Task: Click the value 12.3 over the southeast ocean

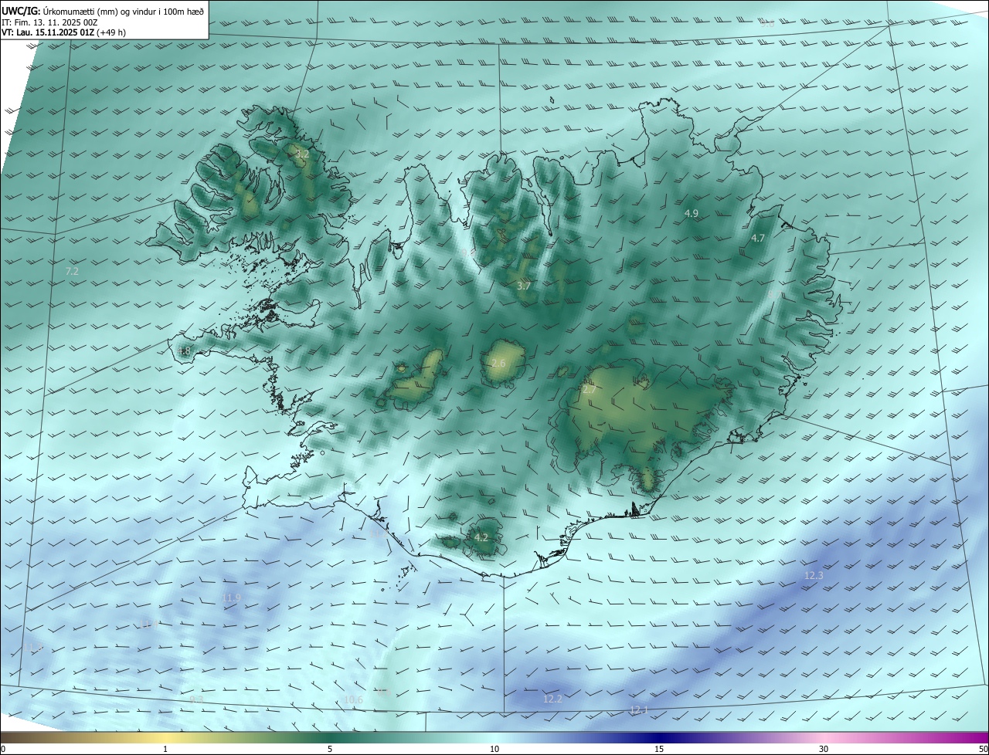Action: [814, 576]
